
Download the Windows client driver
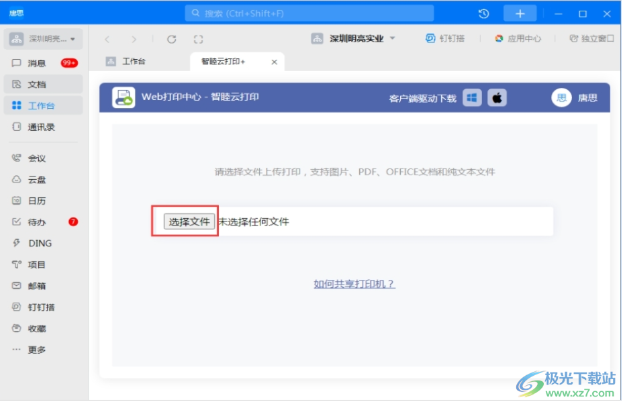pyautogui.click(x=472, y=98)
